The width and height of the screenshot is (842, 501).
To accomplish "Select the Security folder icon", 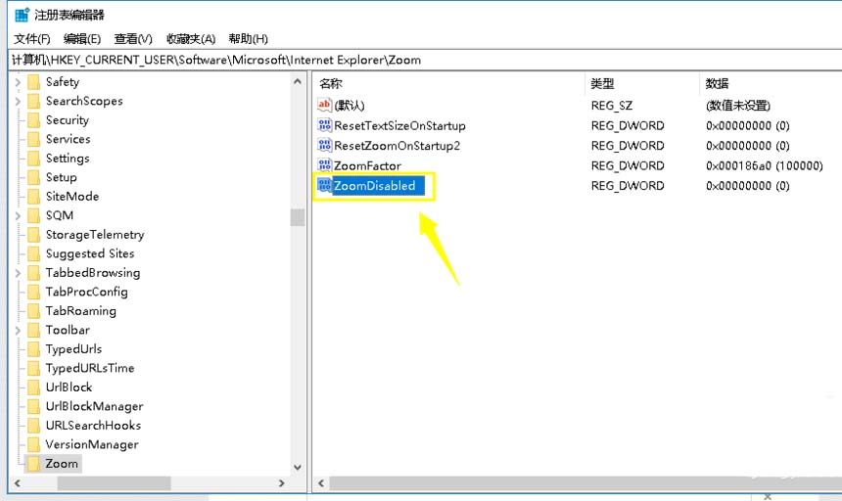I will coord(34,120).
